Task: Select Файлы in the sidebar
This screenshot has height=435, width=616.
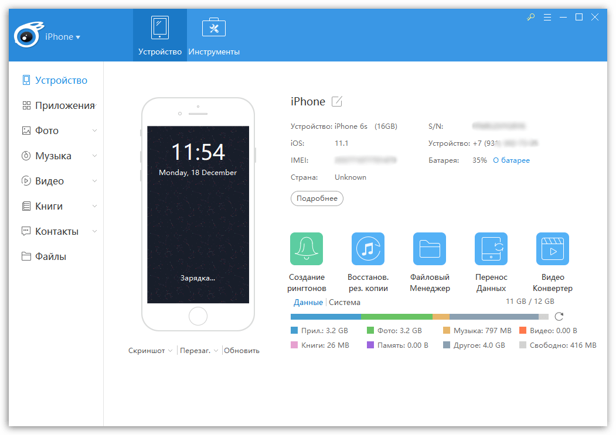Action: click(x=50, y=256)
